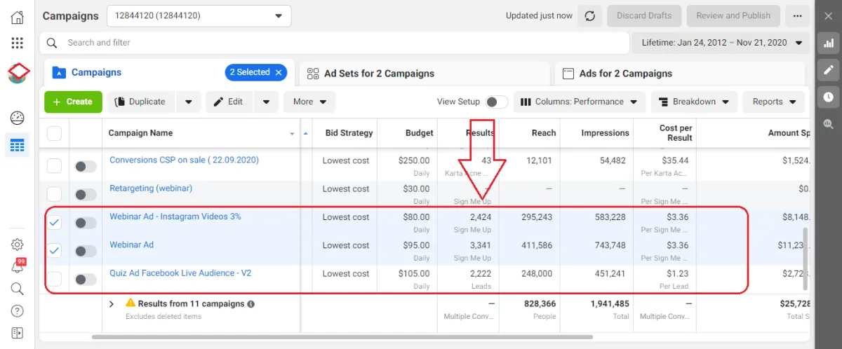Uncheck the Webinar Ad campaign checkbox
The height and width of the screenshot is (349, 842).
click(54, 250)
